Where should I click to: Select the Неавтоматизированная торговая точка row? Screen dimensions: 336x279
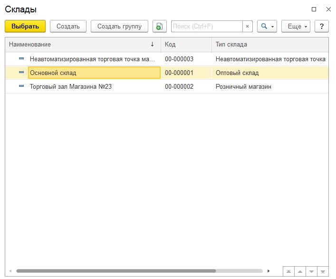pos(92,59)
